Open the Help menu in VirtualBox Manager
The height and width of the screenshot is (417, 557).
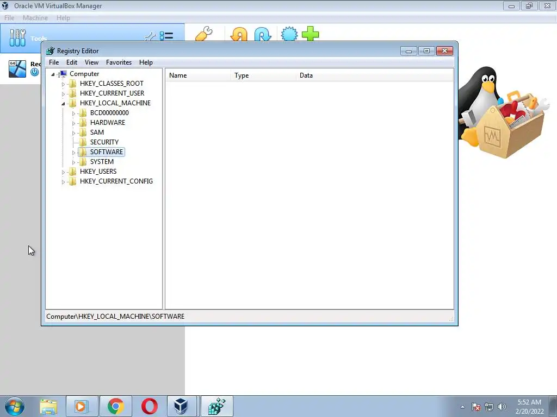[63, 18]
